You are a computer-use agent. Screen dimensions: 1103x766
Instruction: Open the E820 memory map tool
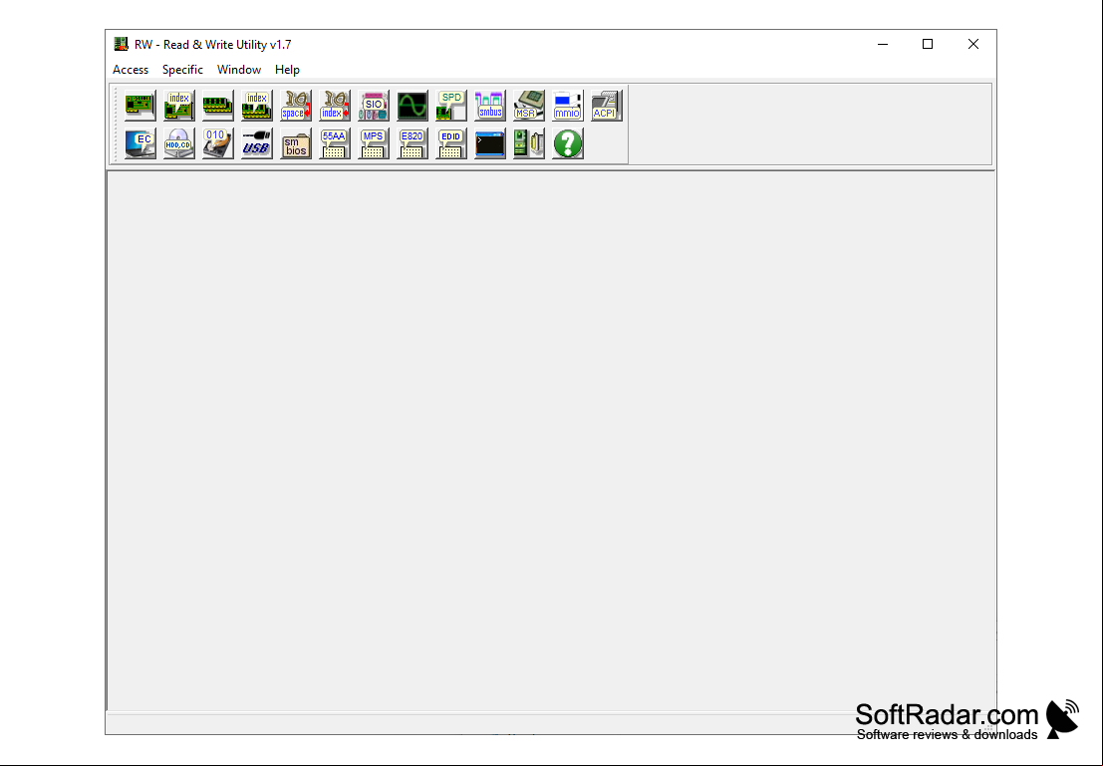tap(413, 143)
